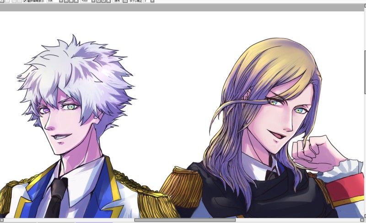
Task: Click the 手ブレ補正 stabilizer value field
Action: 146,1
